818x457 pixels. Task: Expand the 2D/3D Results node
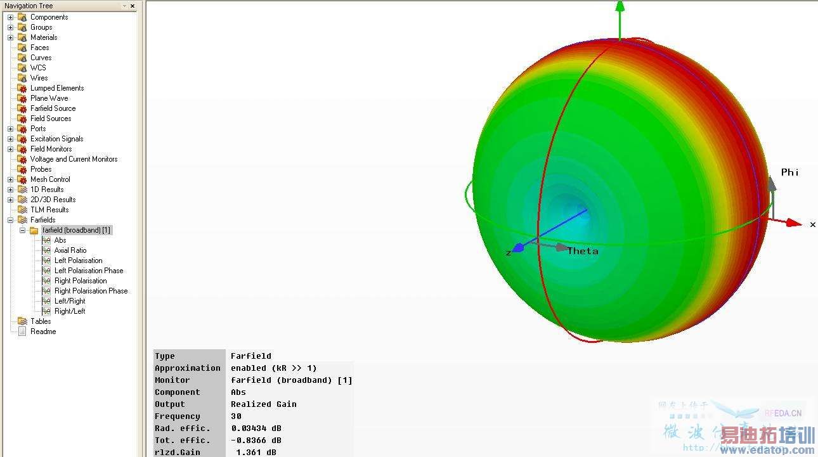(10, 200)
